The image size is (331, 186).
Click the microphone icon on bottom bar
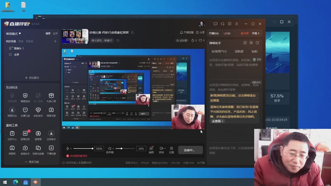pos(67,148)
